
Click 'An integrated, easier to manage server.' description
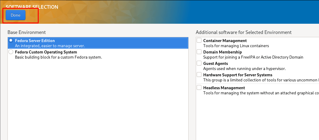point(50,46)
